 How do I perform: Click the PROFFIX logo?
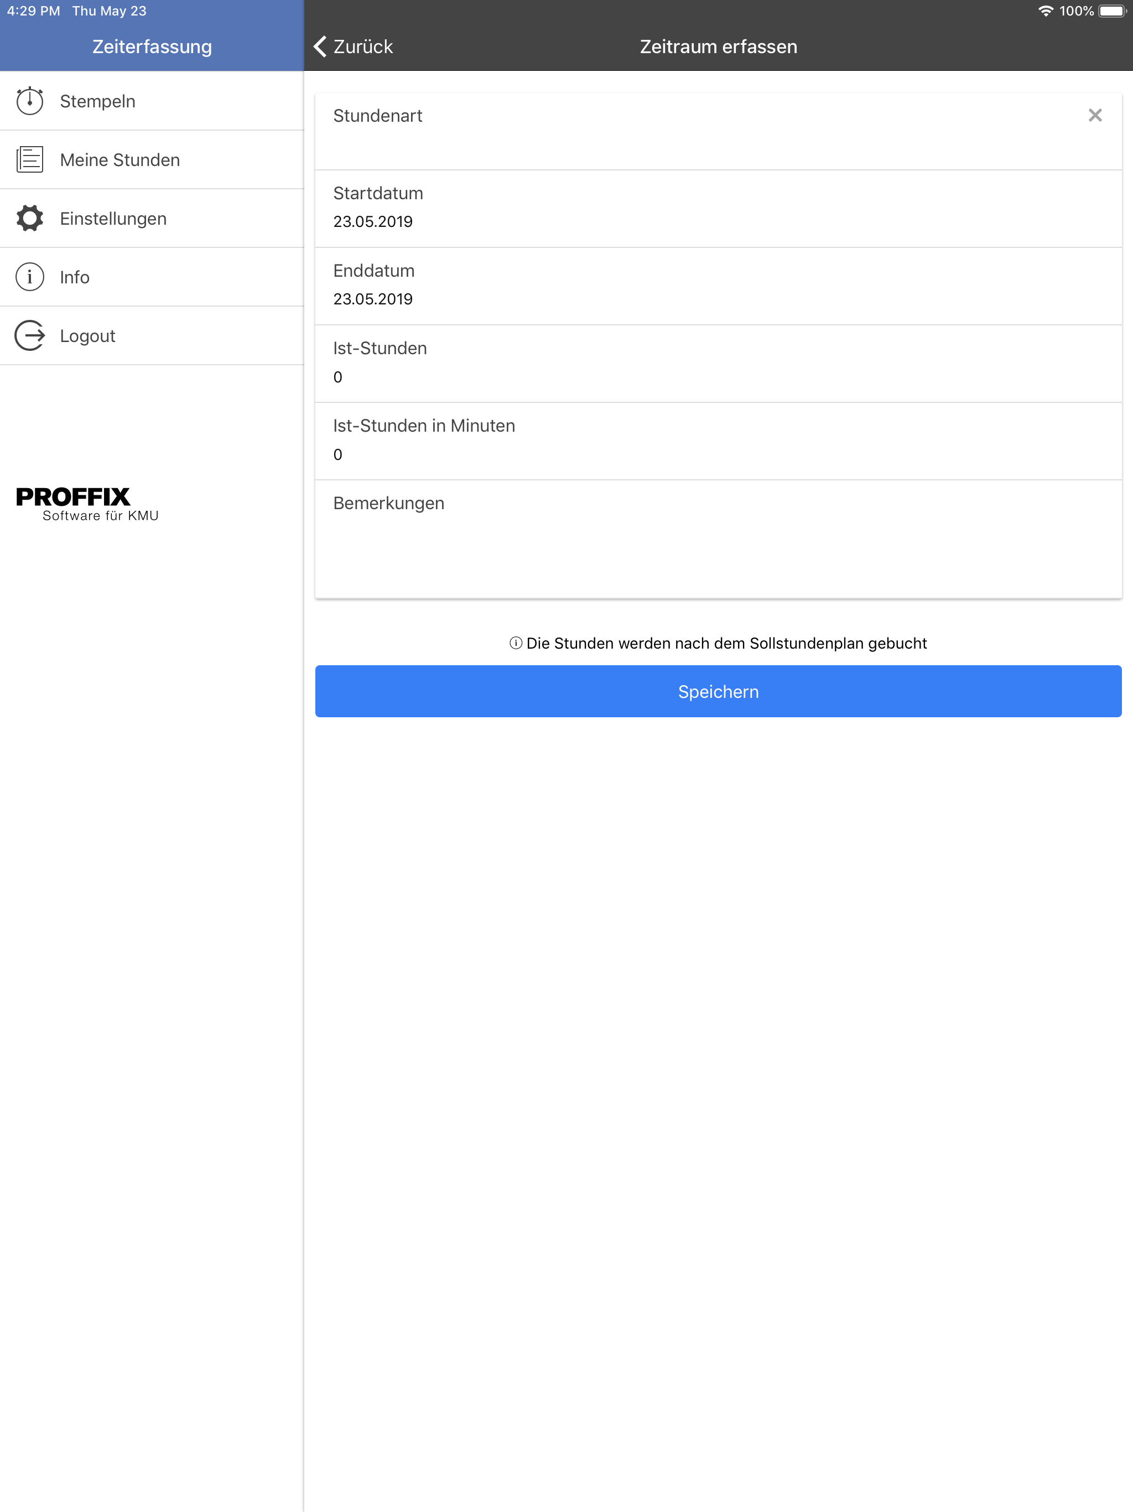(87, 504)
